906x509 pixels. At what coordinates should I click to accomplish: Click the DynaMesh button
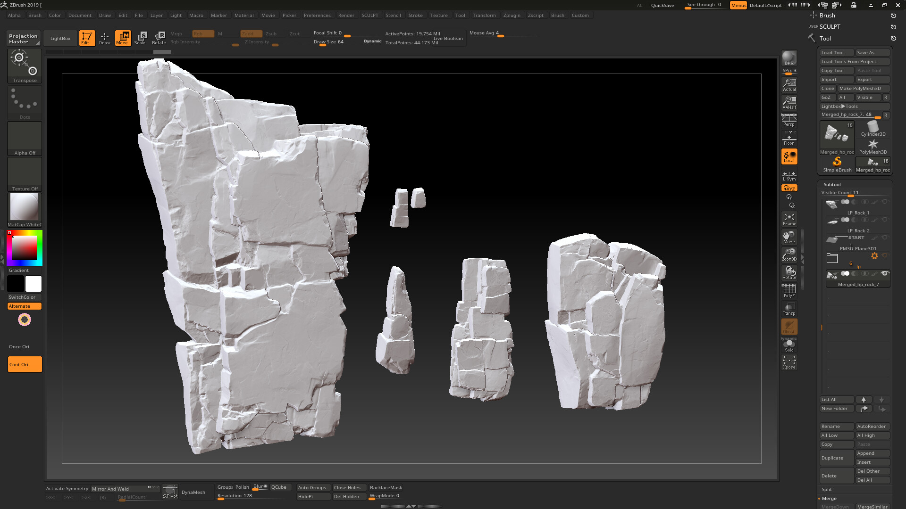coord(193,492)
